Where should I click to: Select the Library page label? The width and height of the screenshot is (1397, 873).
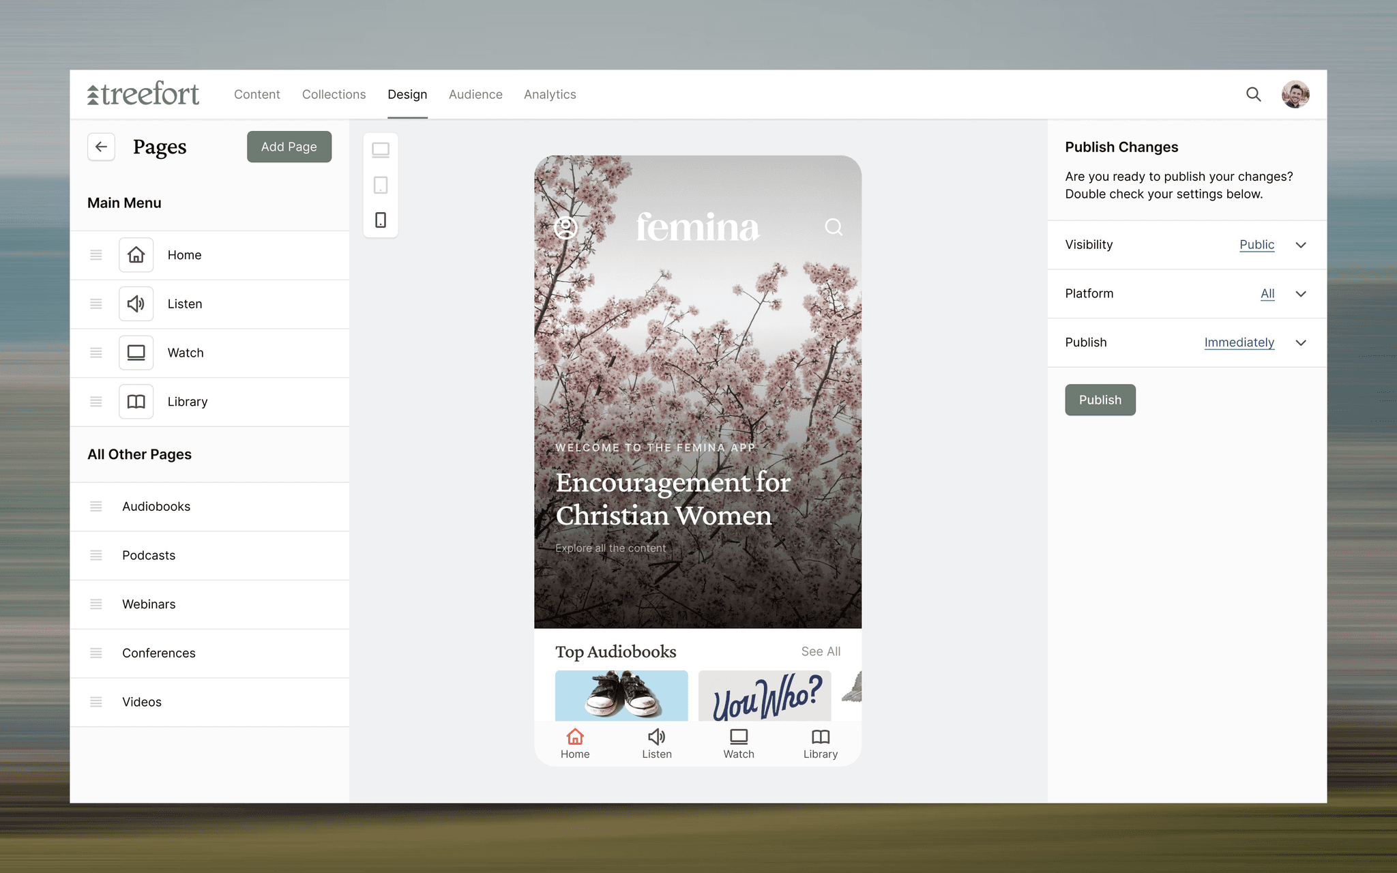[188, 402]
